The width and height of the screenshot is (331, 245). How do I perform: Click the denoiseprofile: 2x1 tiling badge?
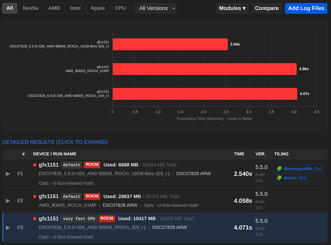299,169
